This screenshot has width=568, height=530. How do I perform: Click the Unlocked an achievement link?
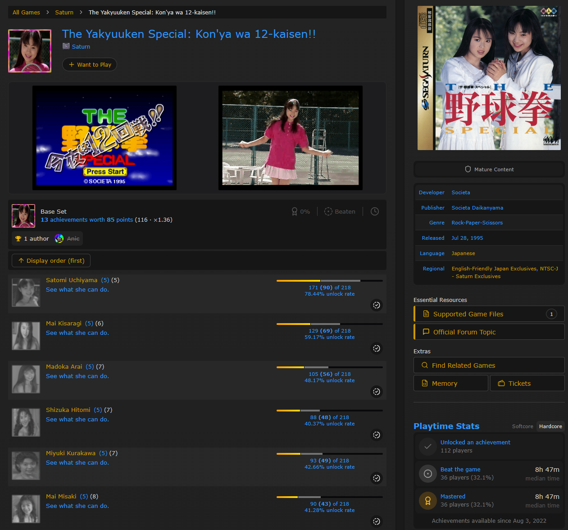point(475,442)
